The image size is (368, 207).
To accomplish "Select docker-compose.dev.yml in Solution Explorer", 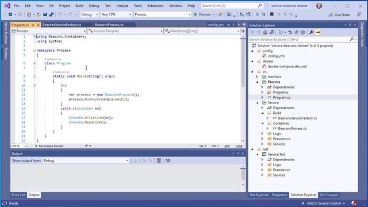I will coord(287,67).
